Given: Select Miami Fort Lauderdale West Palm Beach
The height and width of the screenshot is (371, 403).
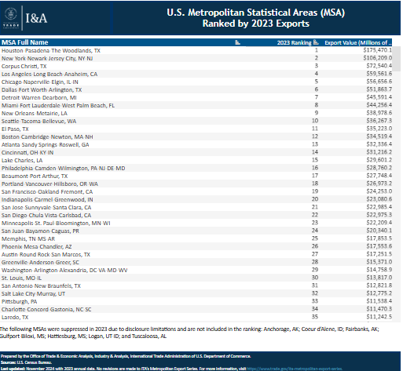Looking at the screenshot, I should pyautogui.click(x=196, y=105).
